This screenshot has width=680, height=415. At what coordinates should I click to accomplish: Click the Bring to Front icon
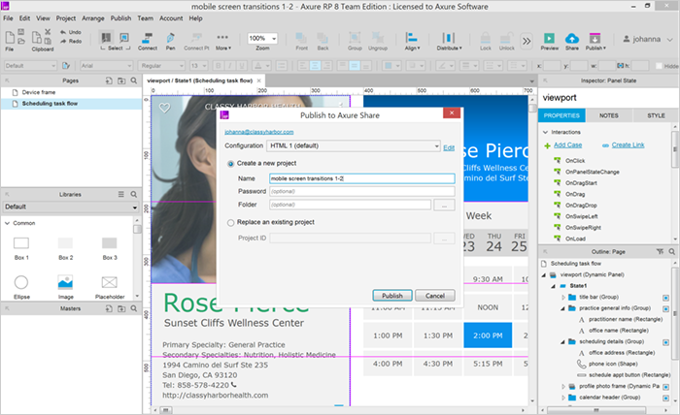tap(301, 38)
